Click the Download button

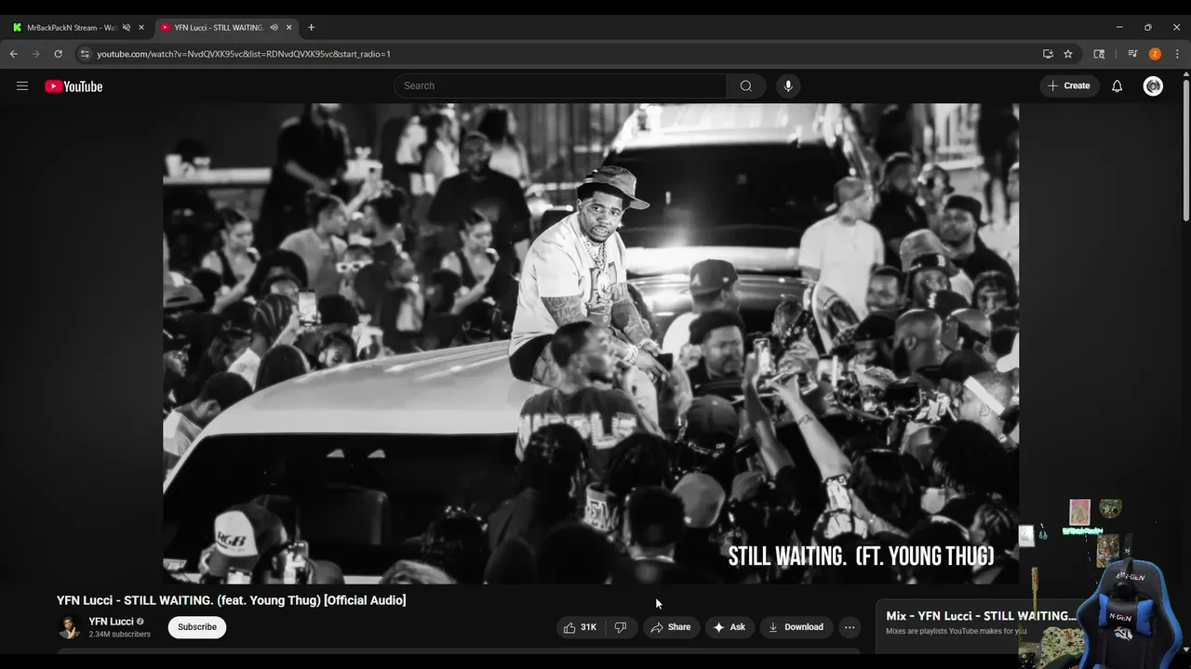796,627
